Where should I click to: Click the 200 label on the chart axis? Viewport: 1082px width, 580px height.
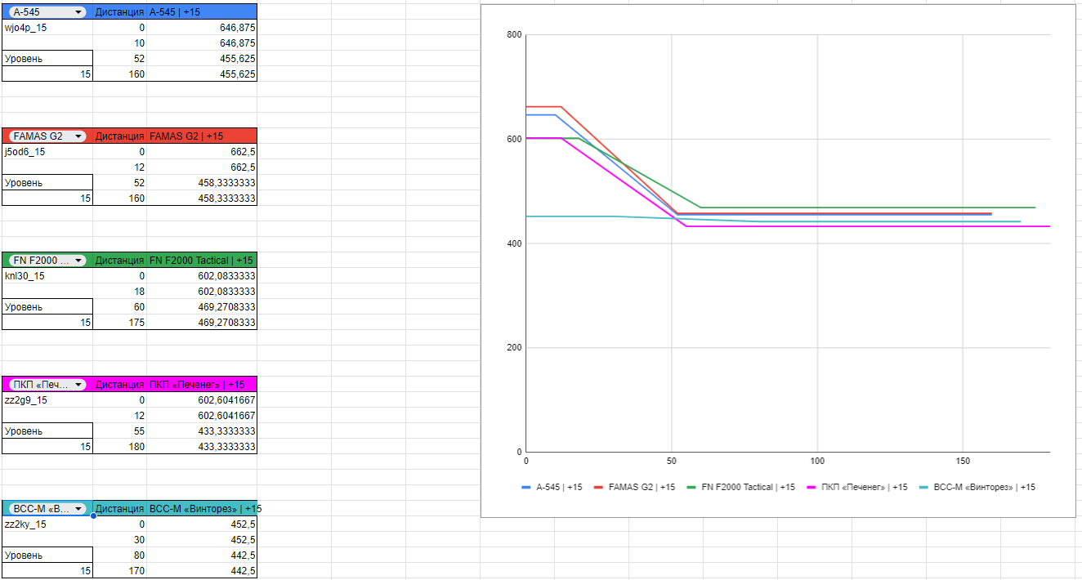click(x=514, y=348)
